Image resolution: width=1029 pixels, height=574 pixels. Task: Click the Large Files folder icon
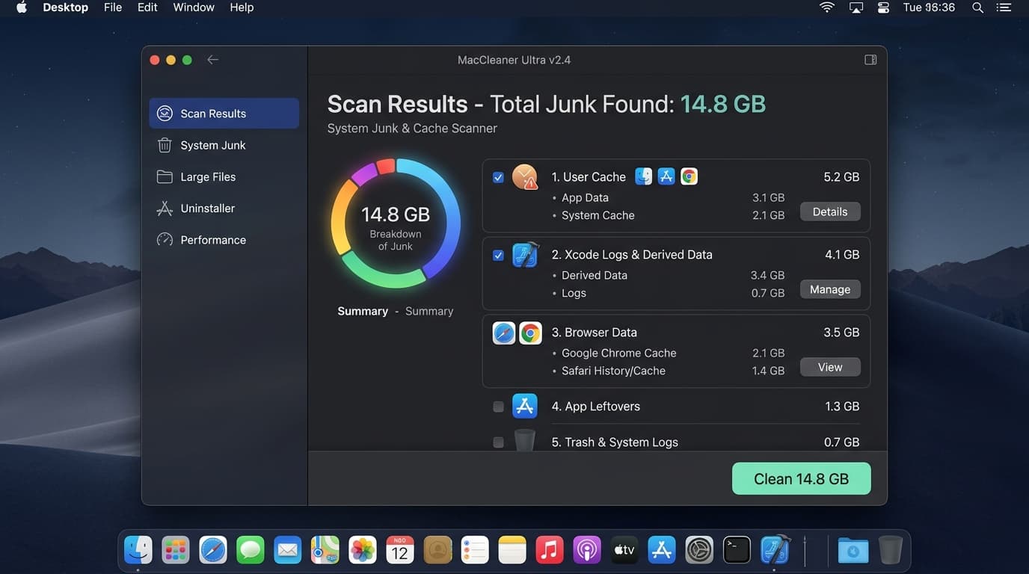pyautogui.click(x=165, y=177)
